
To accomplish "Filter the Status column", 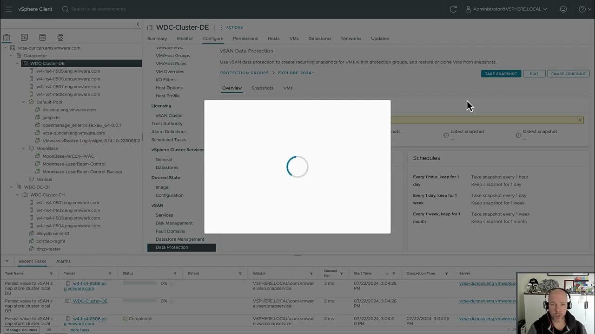I will click(x=175, y=274).
